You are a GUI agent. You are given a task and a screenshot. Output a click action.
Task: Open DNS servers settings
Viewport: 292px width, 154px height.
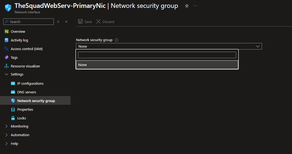click(26, 92)
